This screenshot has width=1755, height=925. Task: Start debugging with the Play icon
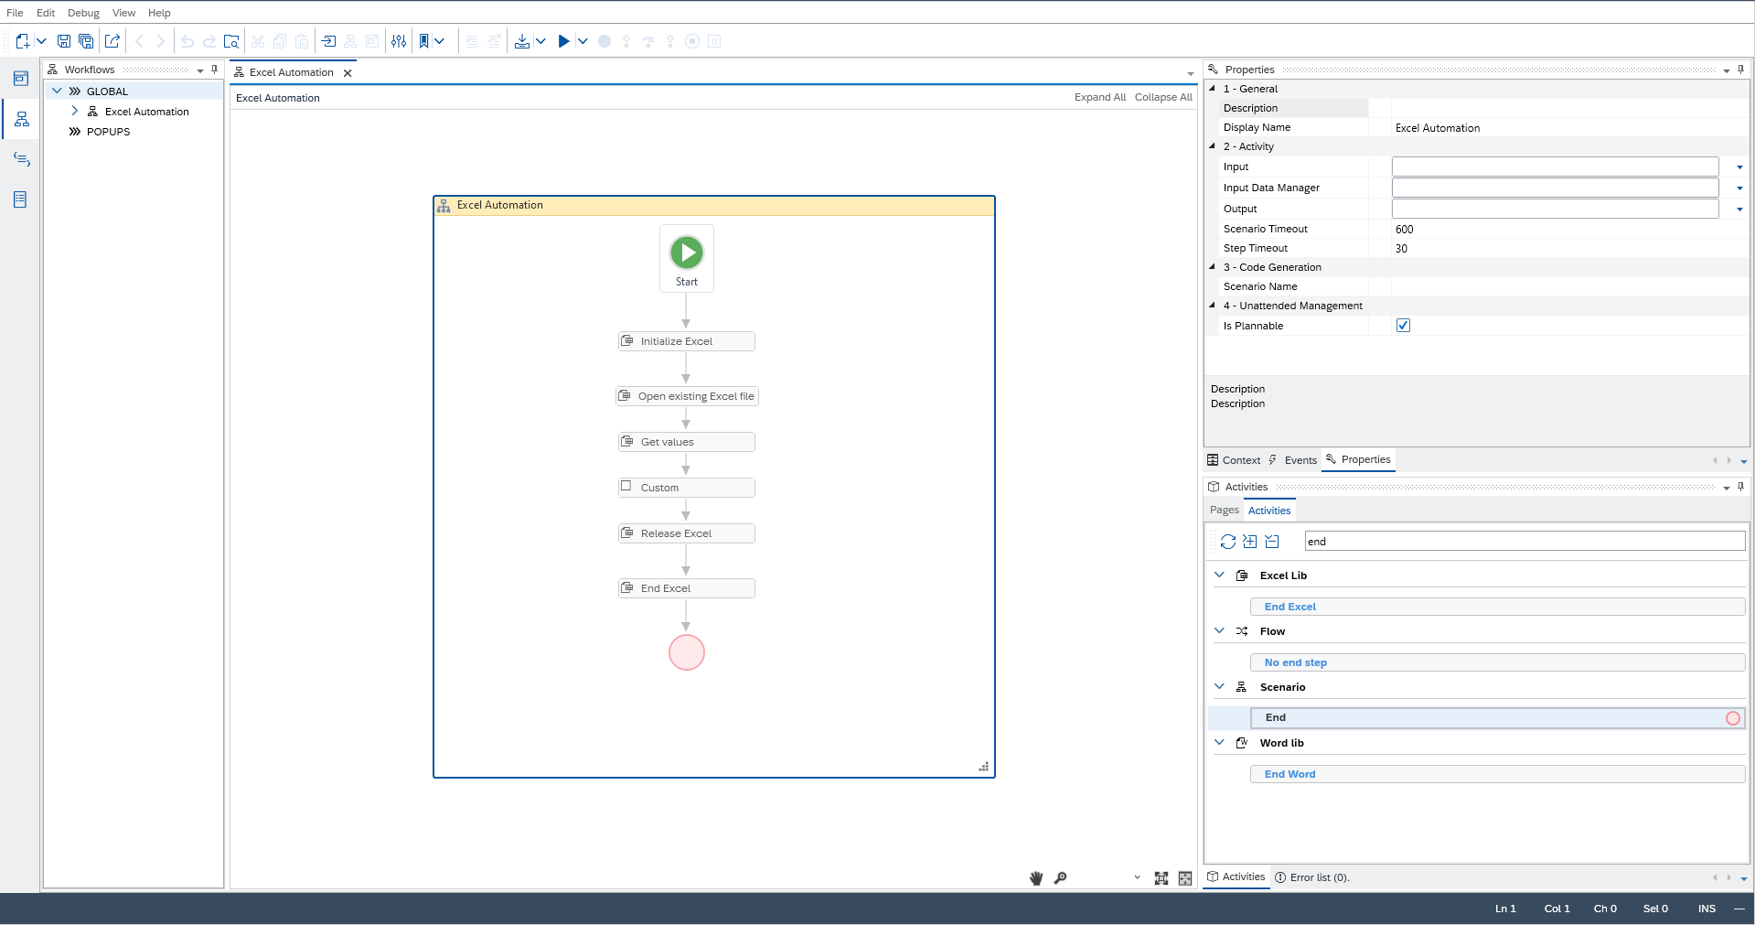[563, 41]
